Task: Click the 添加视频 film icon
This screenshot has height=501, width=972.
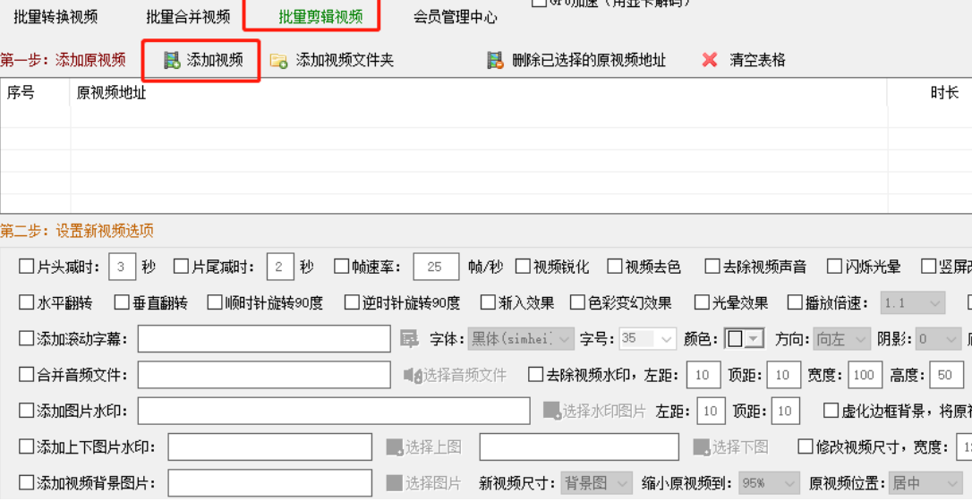Action: point(172,60)
